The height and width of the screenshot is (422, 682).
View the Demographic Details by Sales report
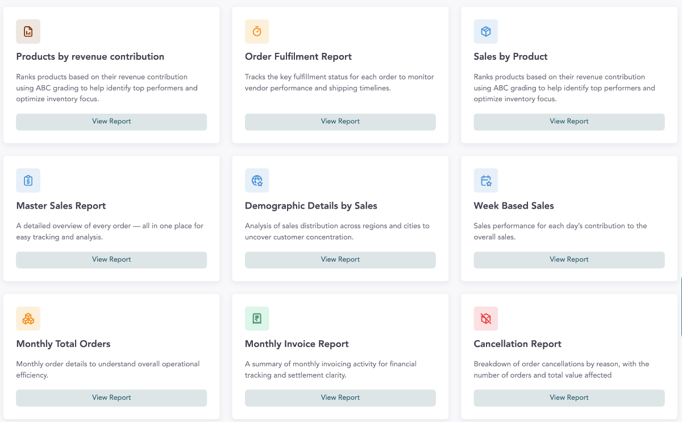(340, 259)
